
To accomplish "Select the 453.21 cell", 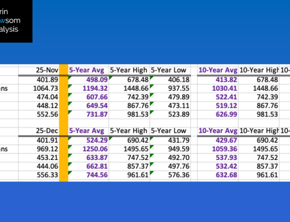I will [x=39, y=158].
